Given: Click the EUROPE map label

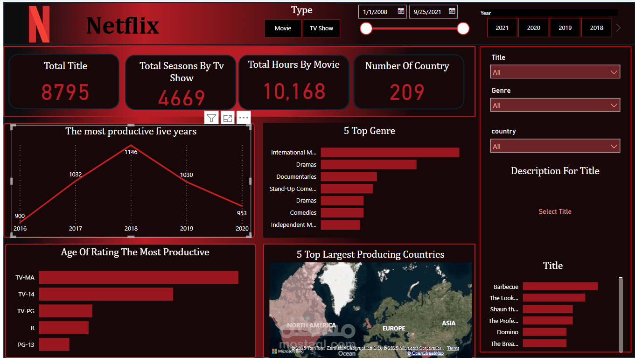Looking at the screenshot, I should 394,328.
